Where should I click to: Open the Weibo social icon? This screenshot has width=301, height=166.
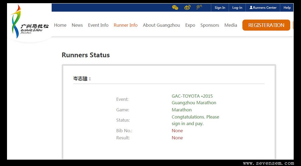click(x=187, y=8)
